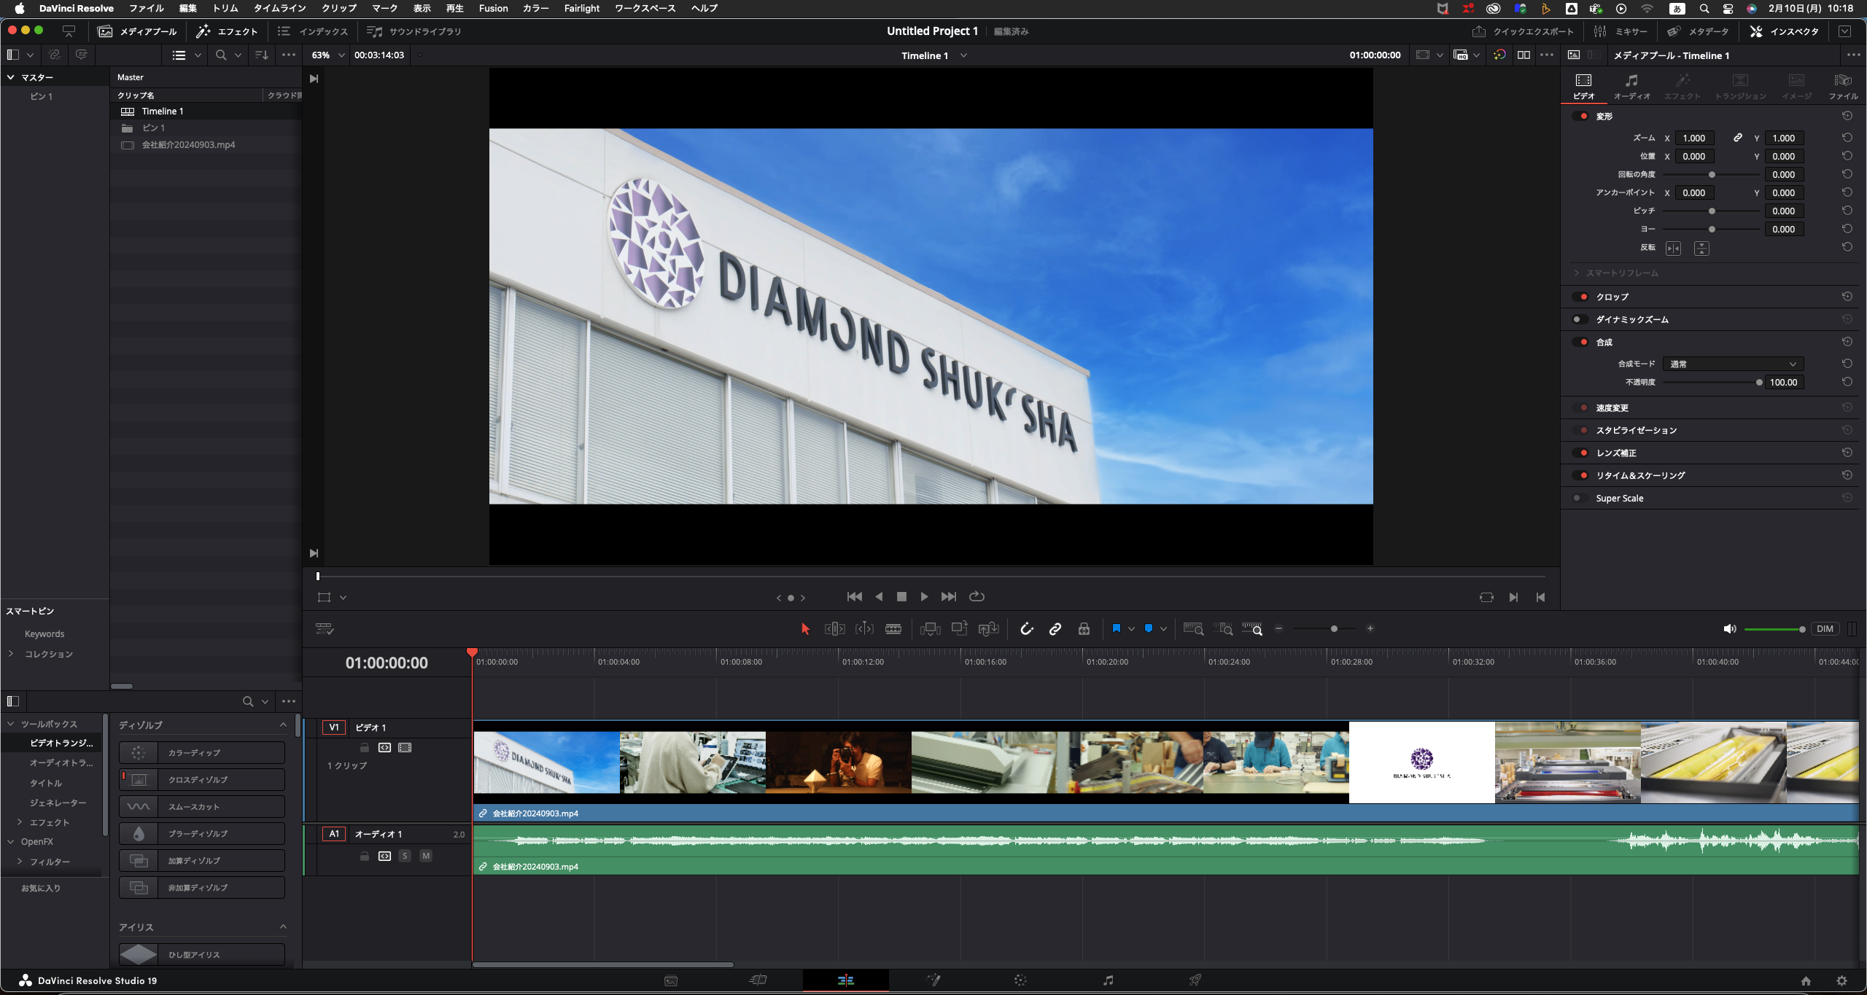Adjust the 回転の角度 rotation slider
This screenshot has height=995, width=1867.
[1711, 175]
